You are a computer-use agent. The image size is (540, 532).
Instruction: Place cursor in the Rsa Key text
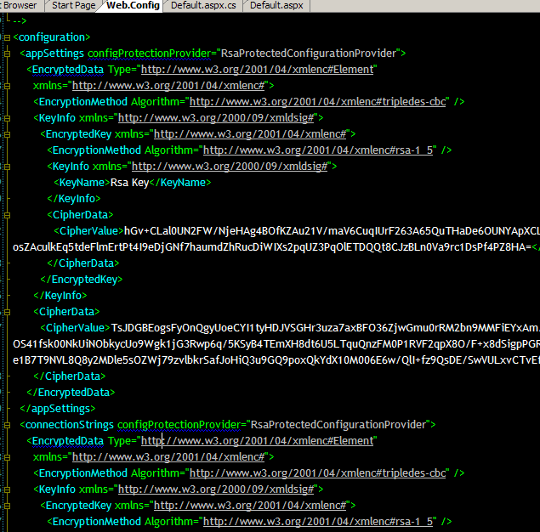pyautogui.click(x=129, y=183)
